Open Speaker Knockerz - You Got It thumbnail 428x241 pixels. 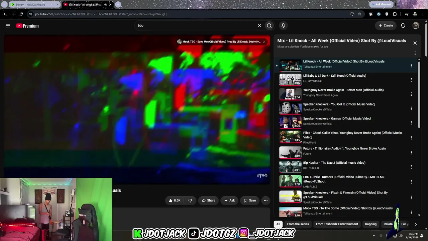coord(290,108)
